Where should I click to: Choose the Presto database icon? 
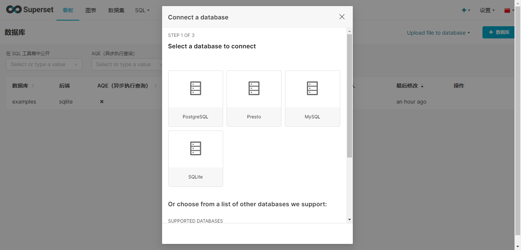pyautogui.click(x=254, y=89)
